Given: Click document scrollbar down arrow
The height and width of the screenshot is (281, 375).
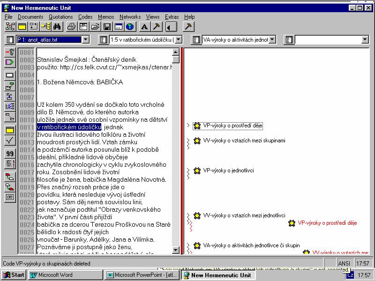Looking at the screenshot, I should pyautogui.click(x=175, y=250).
